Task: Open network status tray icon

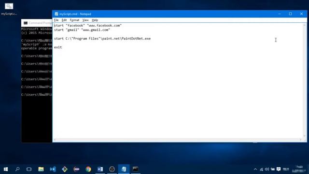Action: (261, 169)
